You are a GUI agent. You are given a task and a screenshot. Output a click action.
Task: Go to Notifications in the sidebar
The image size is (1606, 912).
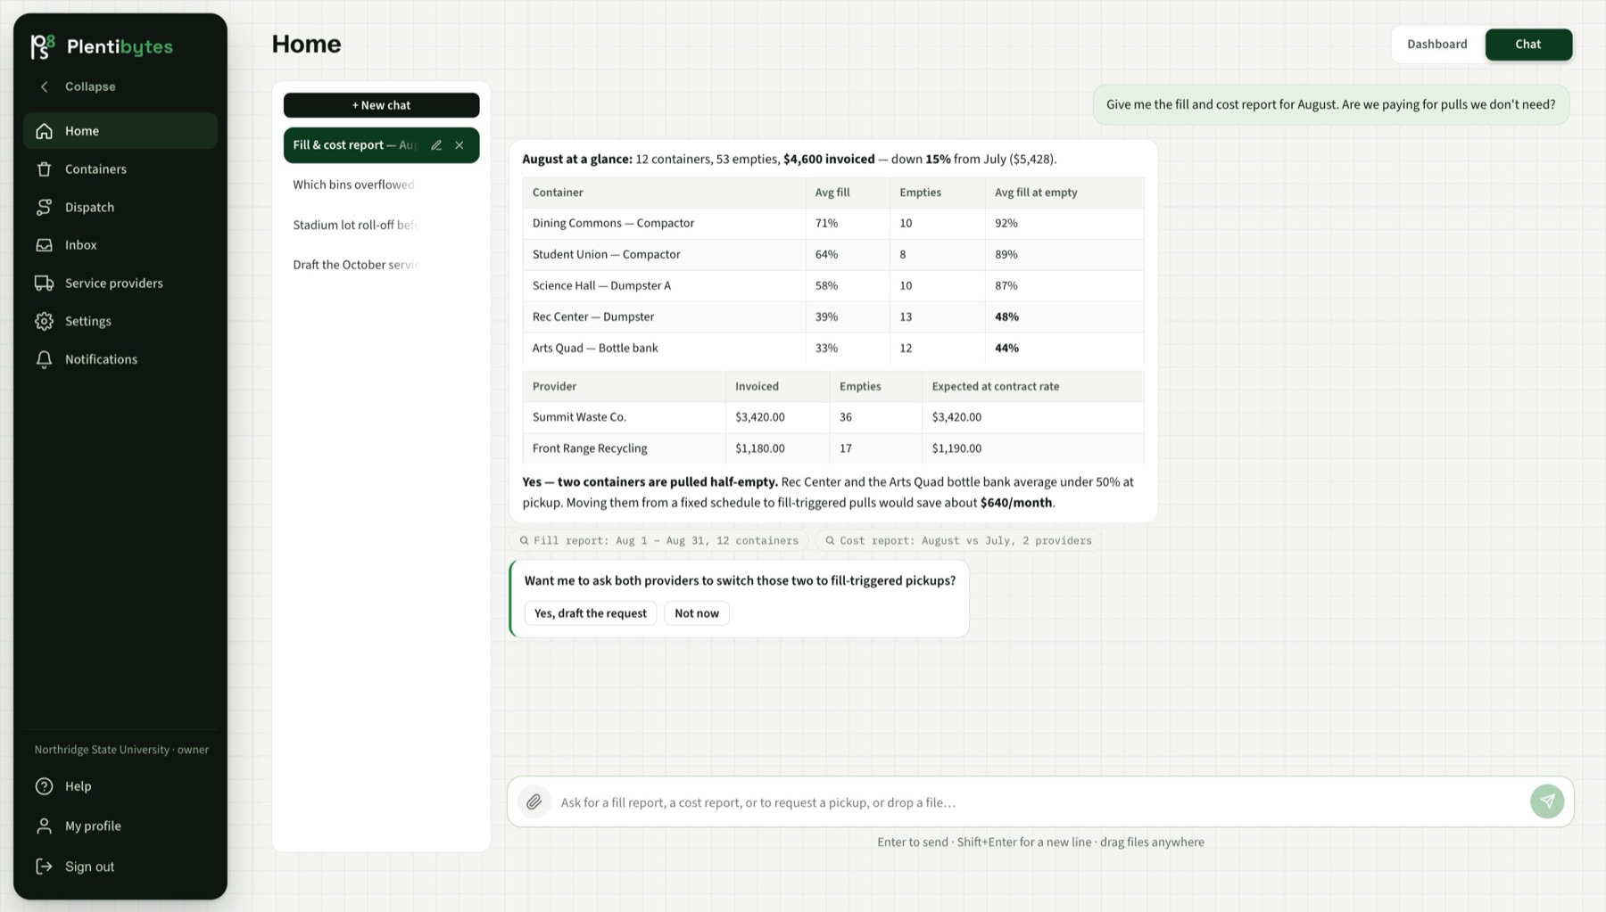(120, 359)
